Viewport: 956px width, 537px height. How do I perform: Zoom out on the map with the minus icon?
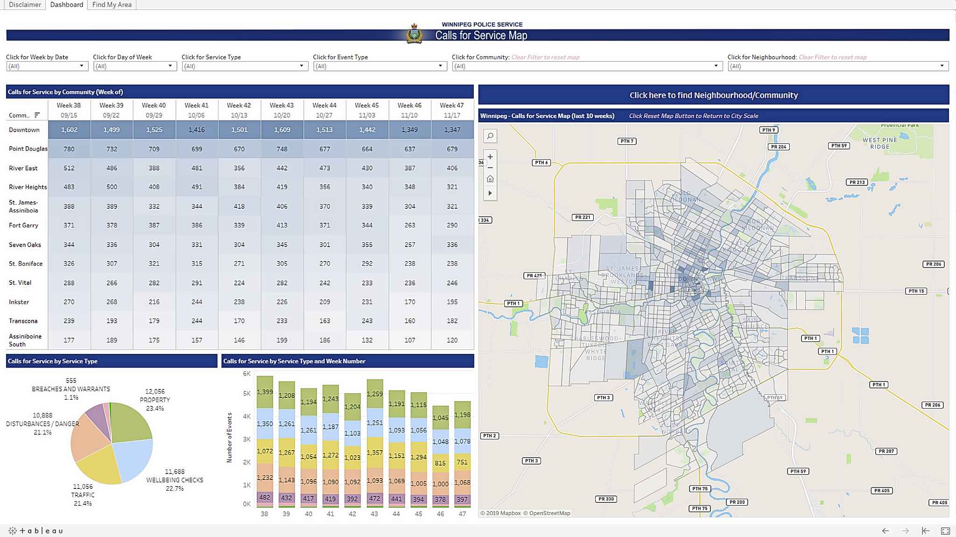pos(491,168)
